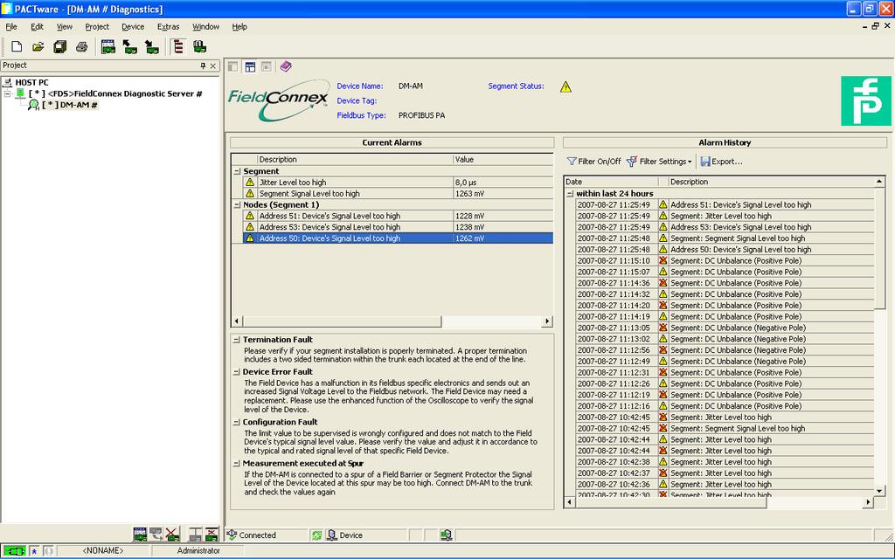The image size is (895, 559).
Task: Open the Edit menu
Action: 37,27
